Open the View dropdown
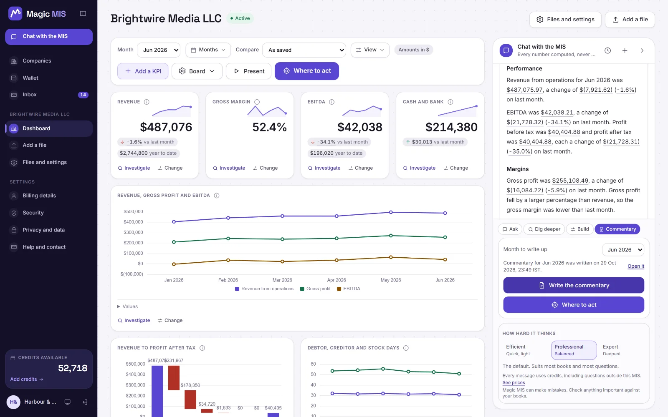 coord(370,50)
